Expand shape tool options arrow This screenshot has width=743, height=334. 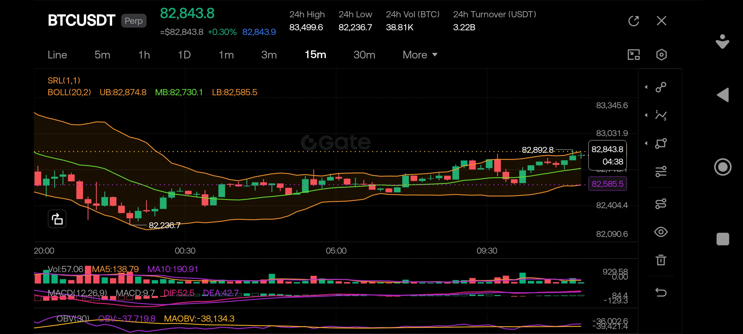[646, 143]
